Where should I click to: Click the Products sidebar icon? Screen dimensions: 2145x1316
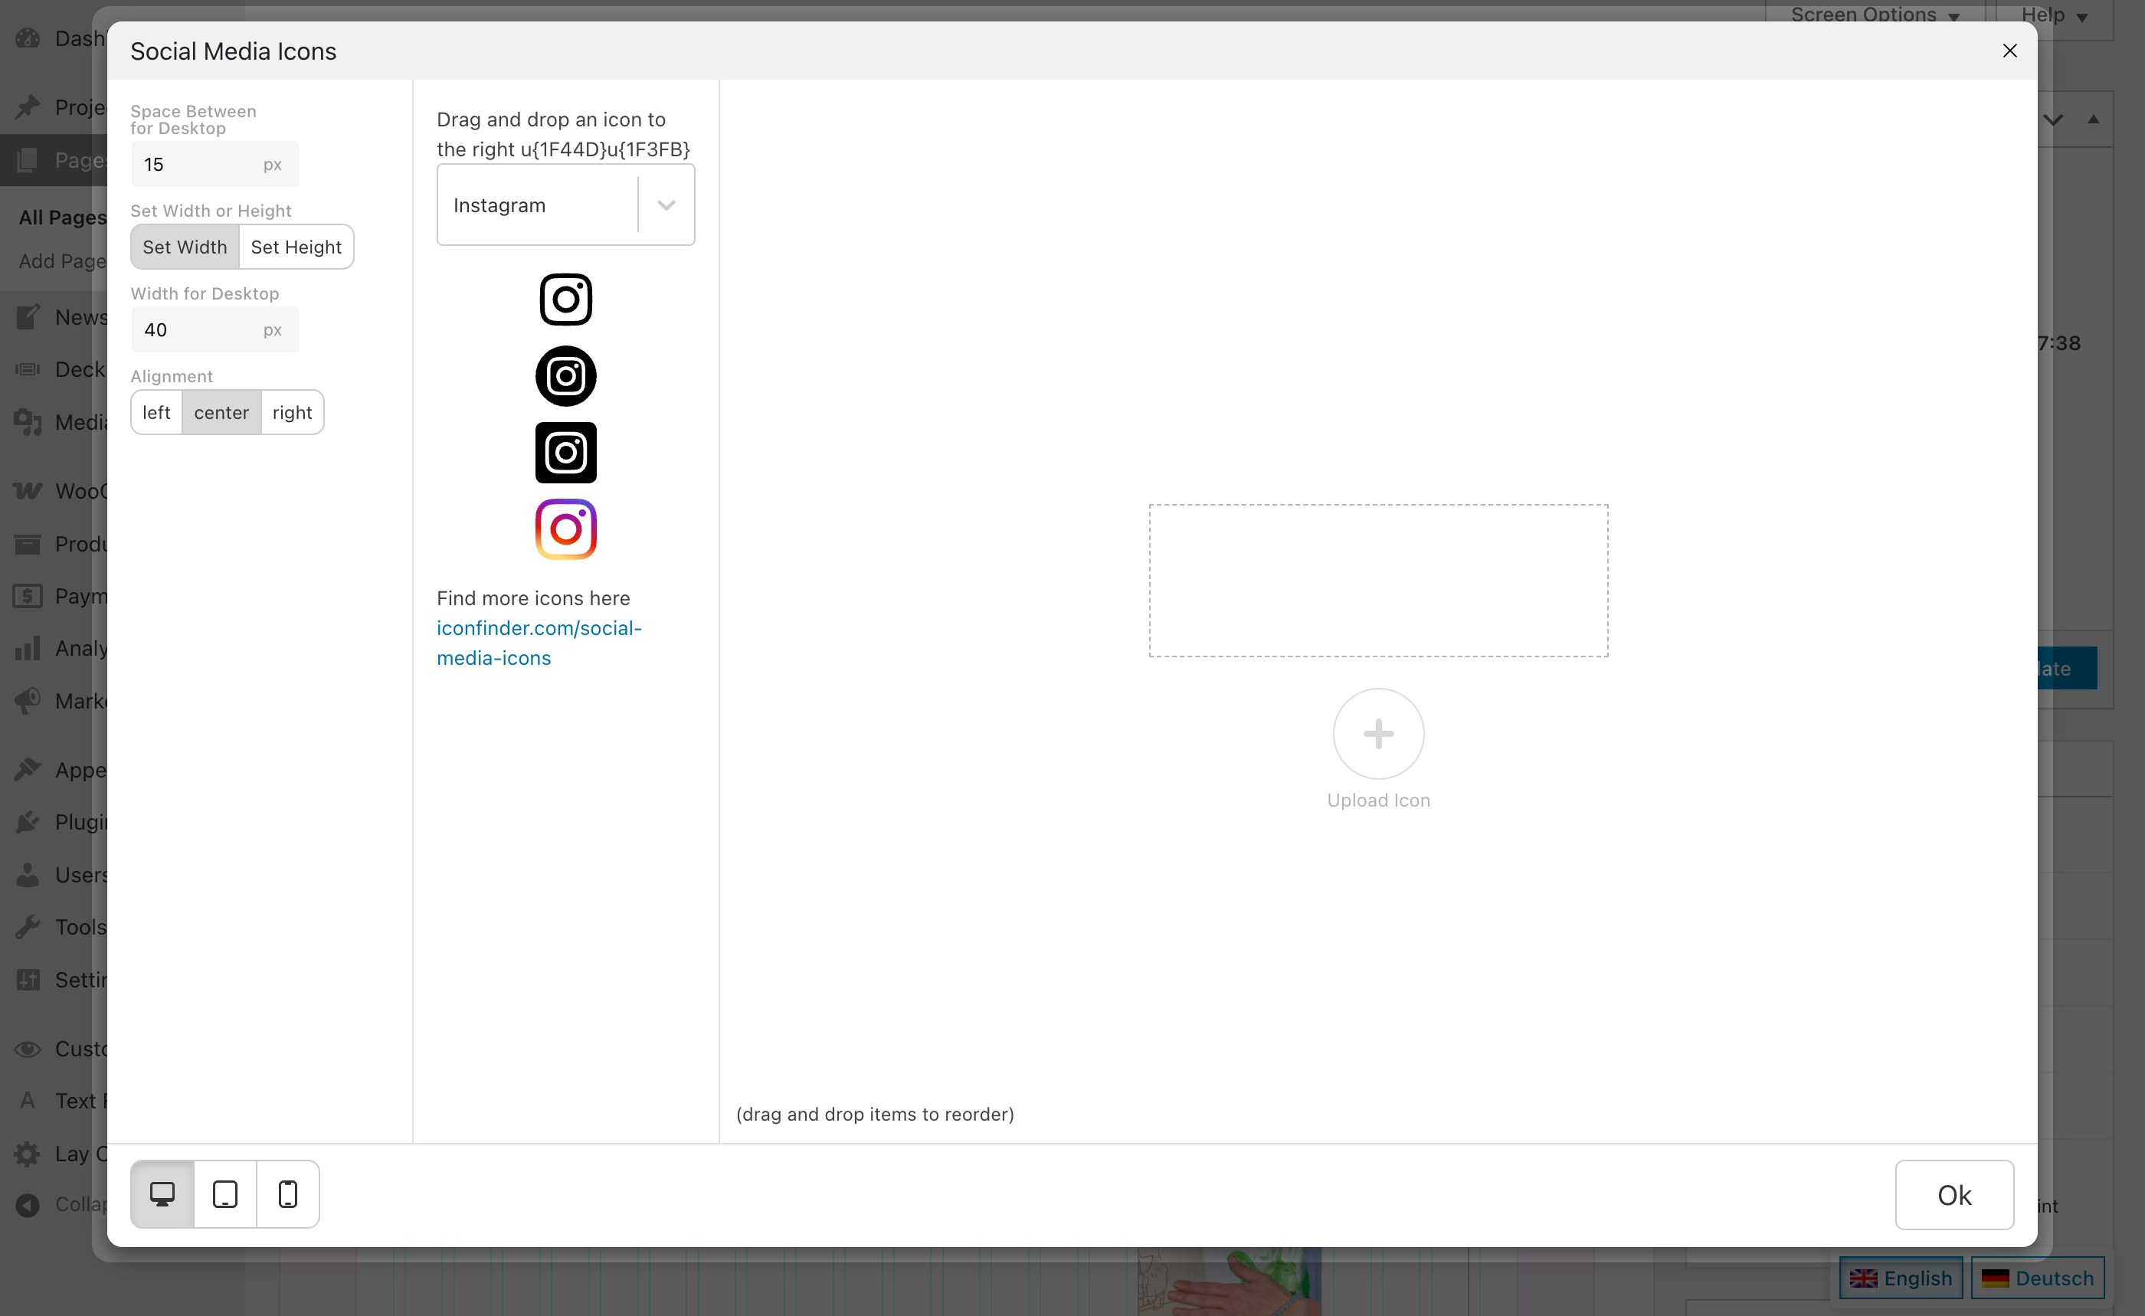tap(28, 544)
